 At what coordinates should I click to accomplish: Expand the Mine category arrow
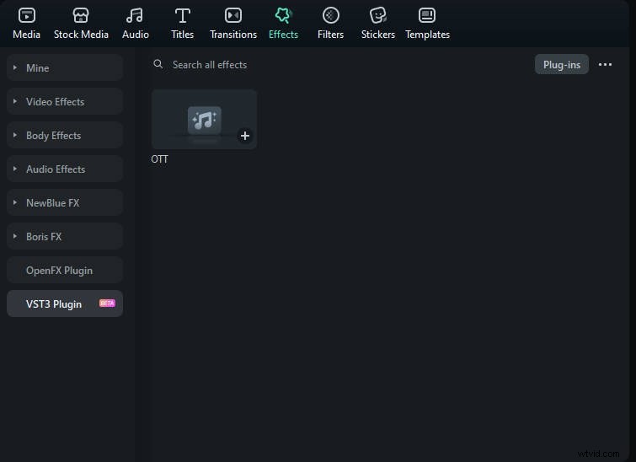tap(15, 67)
